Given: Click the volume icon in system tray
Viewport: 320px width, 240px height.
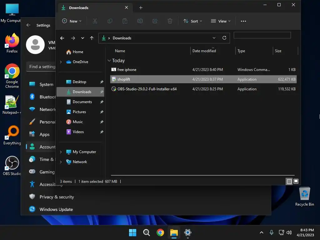Looking at the screenshot, I should [x=289, y=232].
